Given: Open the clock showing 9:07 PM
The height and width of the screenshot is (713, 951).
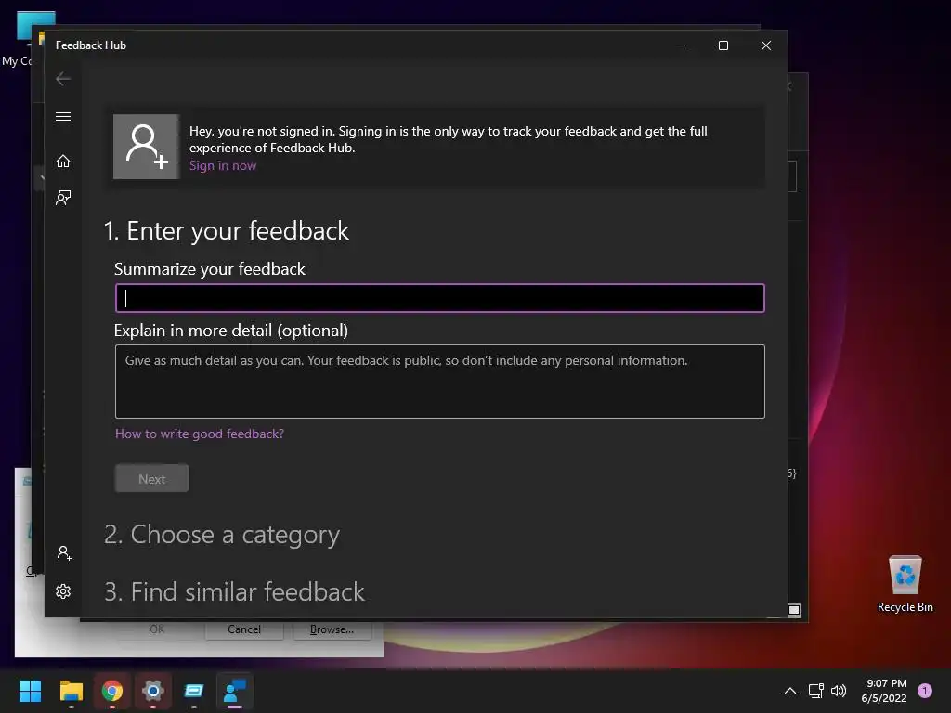Looking at the screenshot, I should 884,691.
